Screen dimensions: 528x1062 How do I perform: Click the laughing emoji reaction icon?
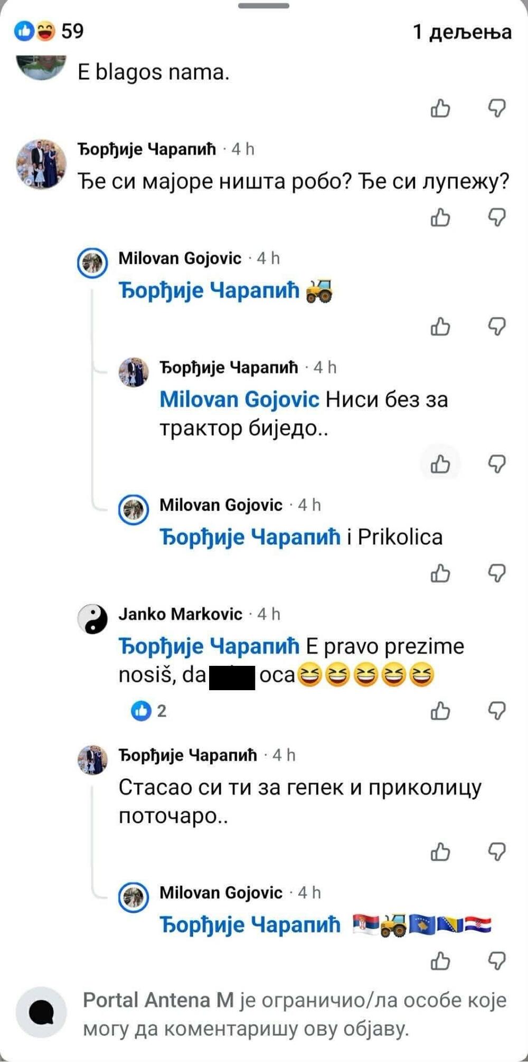click(x=44, y=31)
